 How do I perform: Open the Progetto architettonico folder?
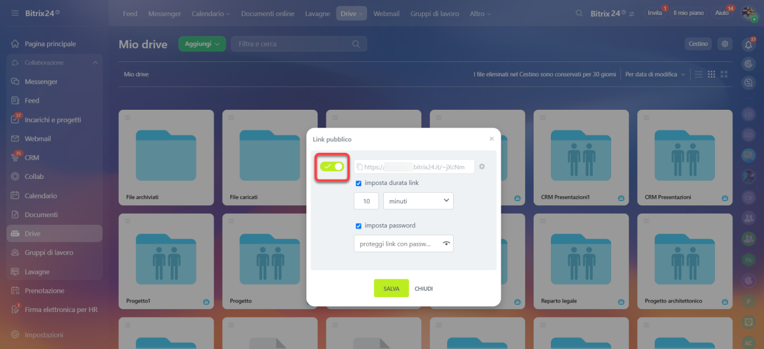pos(685,261)
